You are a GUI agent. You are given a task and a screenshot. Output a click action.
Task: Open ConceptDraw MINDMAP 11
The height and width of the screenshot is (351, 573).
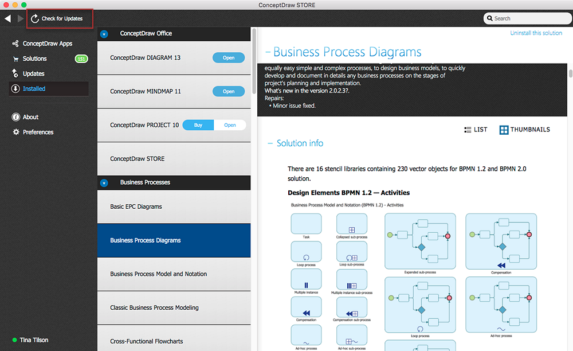229,91
